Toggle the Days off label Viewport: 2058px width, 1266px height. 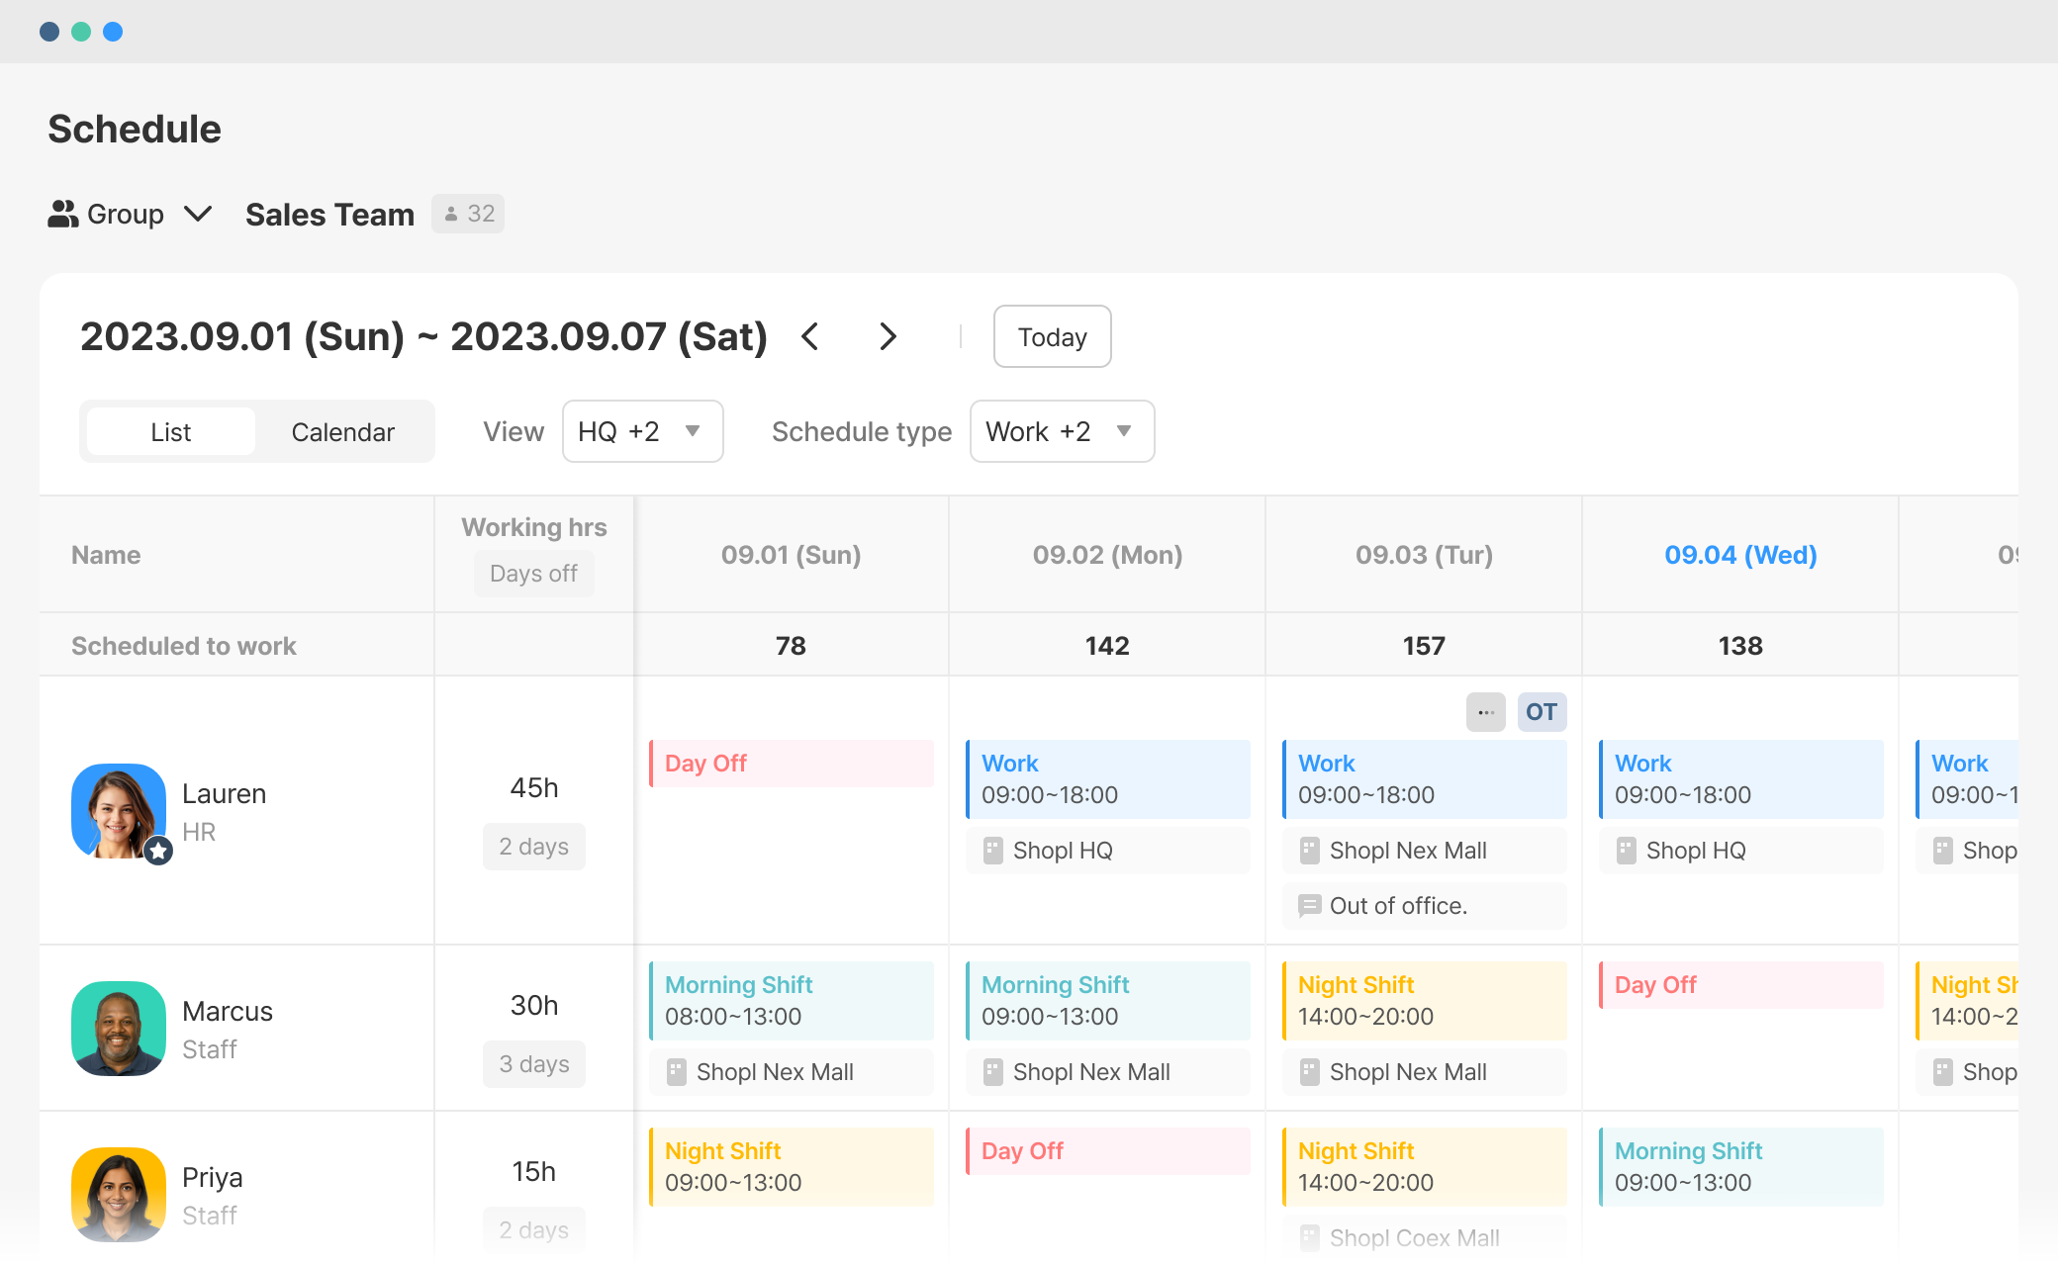coord(533,574)
